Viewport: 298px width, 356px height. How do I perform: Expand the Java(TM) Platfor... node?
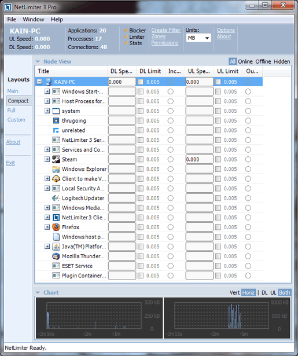point(47,247)
